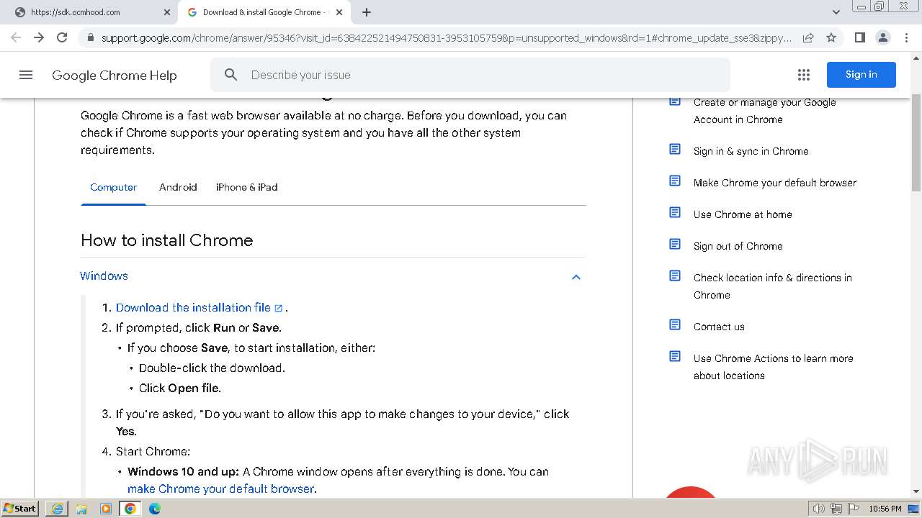Screen dimensions: 922x518
Task: Open the main hamburger menu
Action: pyautogui.click(x=26, y=75)
